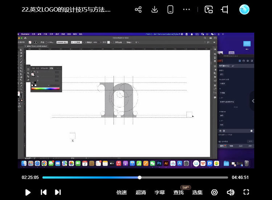Click the 查找 search button
272x200 pixels.
[178, 192]
